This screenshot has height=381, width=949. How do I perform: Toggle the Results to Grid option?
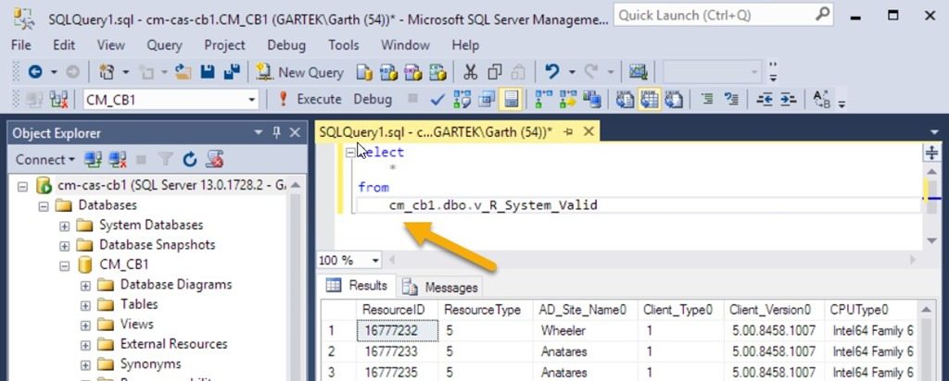(x=650, y=99)
